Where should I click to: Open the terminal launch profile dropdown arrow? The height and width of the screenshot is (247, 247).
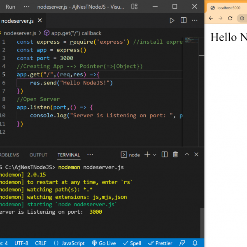155,155
